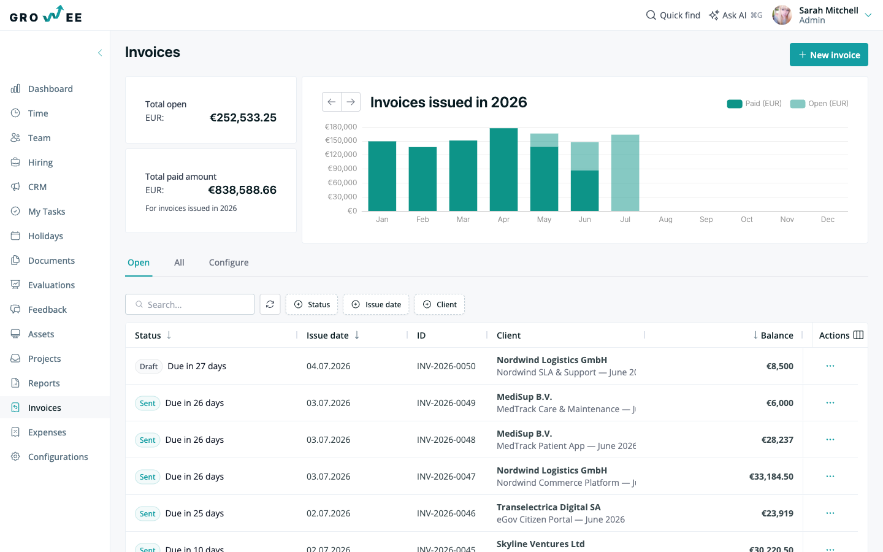Add an Issue date filter

click(376, 304)
